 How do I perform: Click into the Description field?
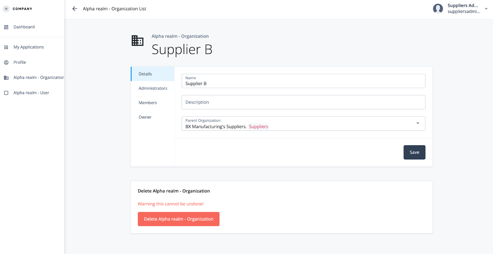pos(303,102)
